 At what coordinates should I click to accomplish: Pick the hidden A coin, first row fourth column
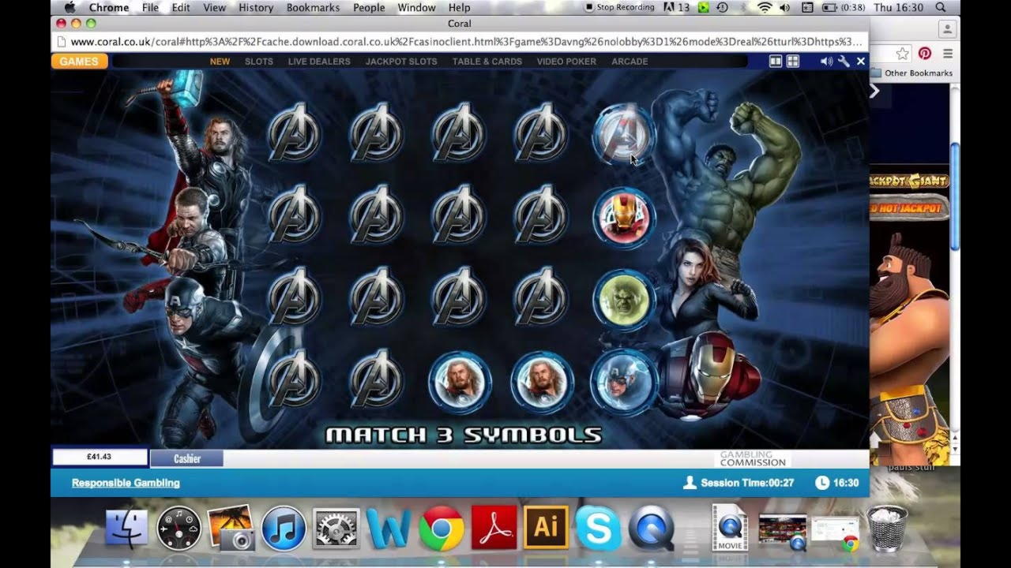[541, 133]
